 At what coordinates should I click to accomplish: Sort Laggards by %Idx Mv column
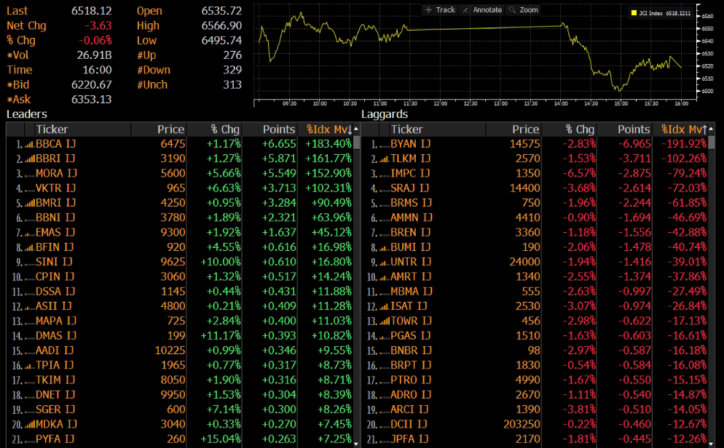[683, 129]
